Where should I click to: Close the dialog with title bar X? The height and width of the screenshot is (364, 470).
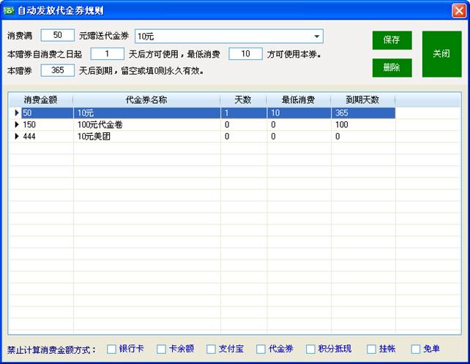(x=458, y=10)
